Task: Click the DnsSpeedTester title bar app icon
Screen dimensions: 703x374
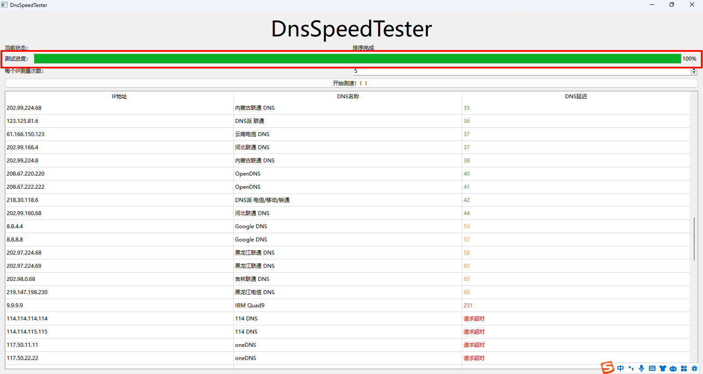Action: tap(4, 5)
